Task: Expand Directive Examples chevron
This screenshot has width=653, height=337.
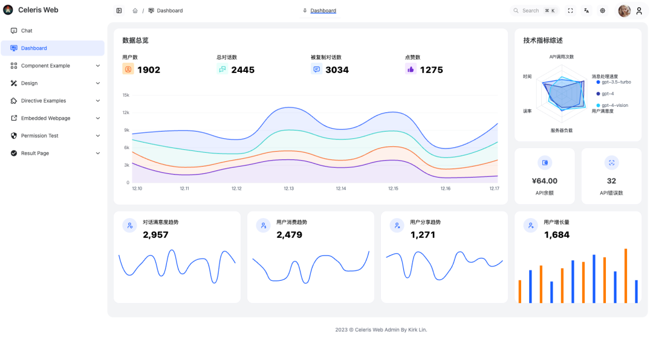Action: [x=98, y=101]
